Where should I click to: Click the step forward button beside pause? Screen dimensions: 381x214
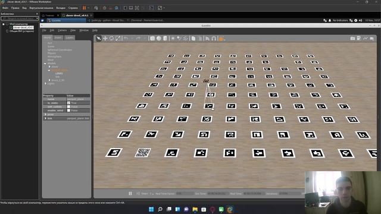click(138, 193)
